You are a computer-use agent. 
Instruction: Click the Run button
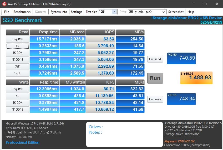pos(155,78)
